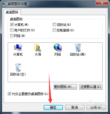Uncheck the 计算机(M) checkbox
Screen dimensions: 110x114
[x=12, y=25]
